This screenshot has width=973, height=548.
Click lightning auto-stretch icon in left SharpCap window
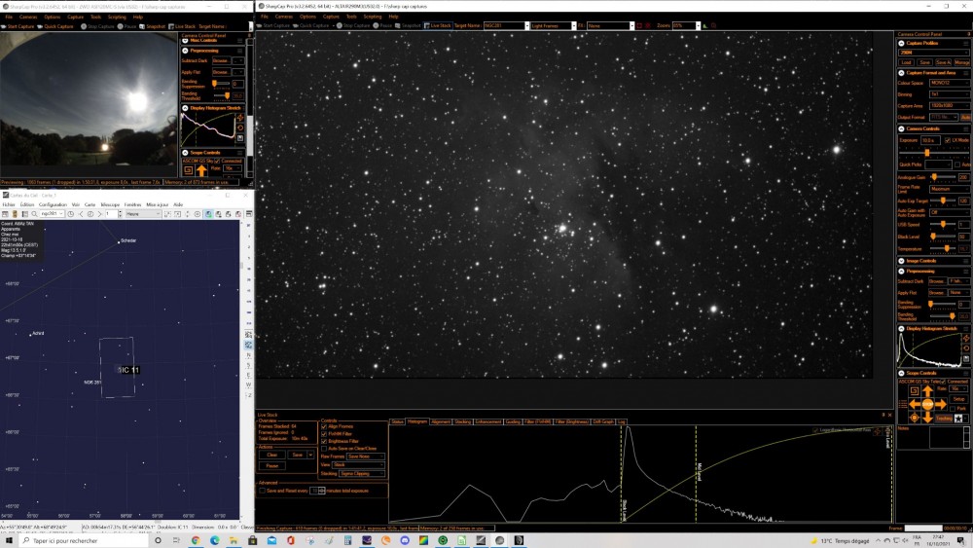pyautogui.click(x=240, y=118)
